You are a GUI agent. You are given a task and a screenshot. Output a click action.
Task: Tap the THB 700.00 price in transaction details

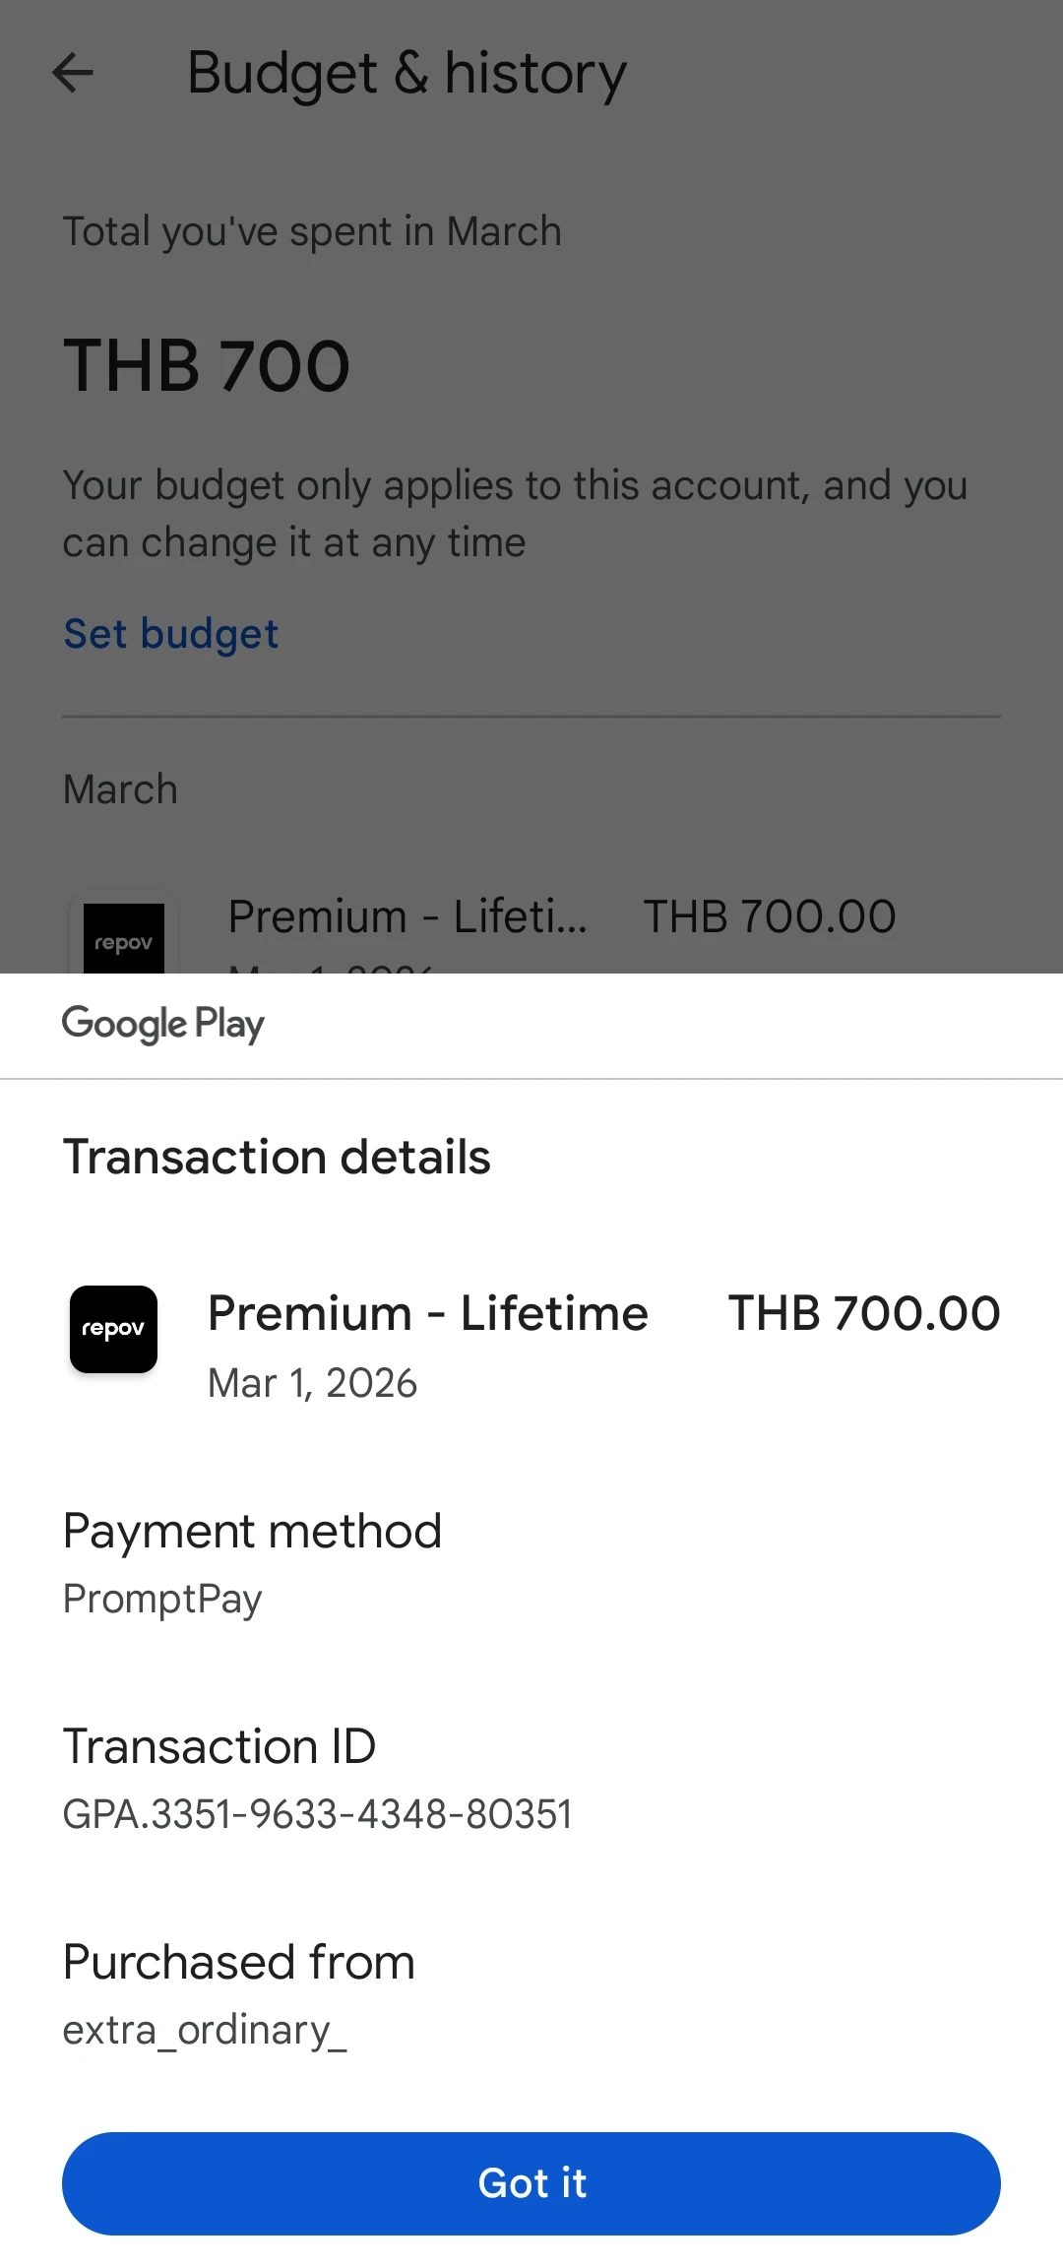tap(863, 1313)
